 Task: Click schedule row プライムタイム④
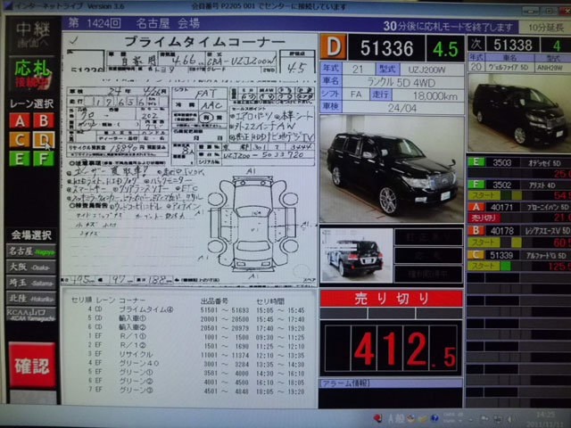coord(188,310)
